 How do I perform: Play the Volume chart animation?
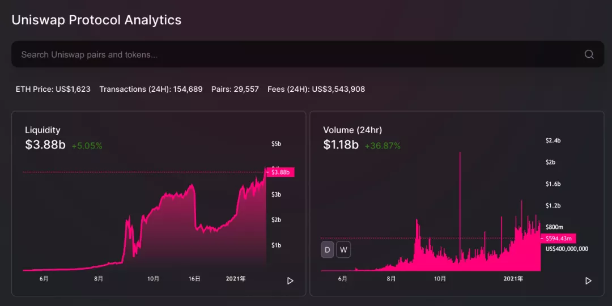click(588, 280)
